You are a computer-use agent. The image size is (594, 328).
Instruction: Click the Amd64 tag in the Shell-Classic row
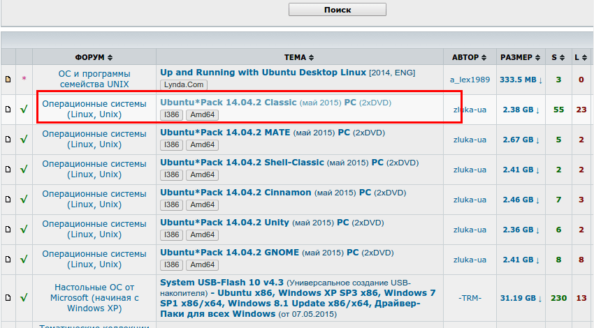202,174
